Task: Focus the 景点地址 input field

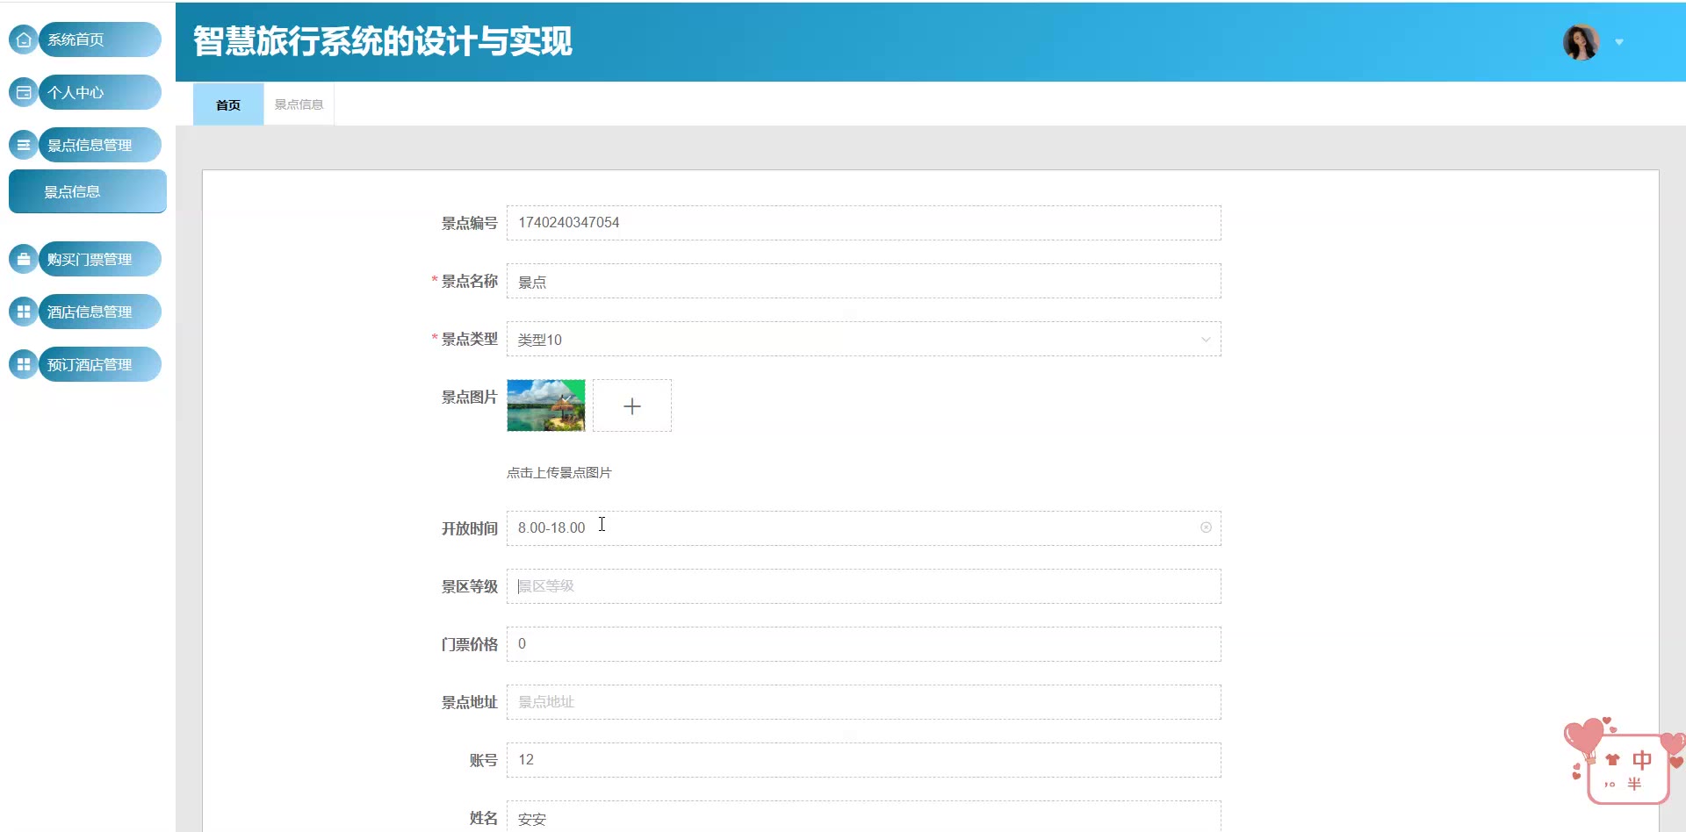Action: coord(864,702)
